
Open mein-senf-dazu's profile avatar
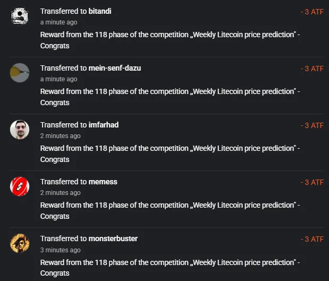click(x=20, y=73)
